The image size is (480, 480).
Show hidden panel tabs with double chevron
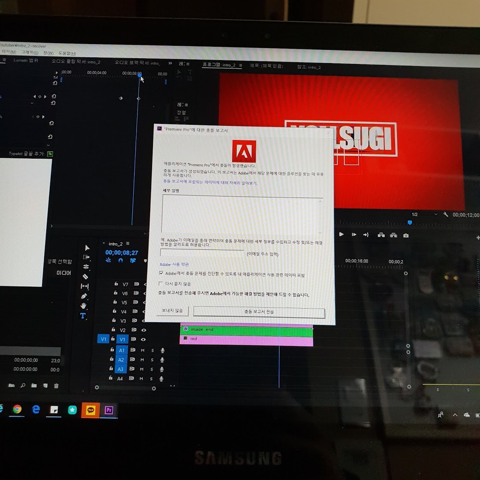click(x=170, y=63)
